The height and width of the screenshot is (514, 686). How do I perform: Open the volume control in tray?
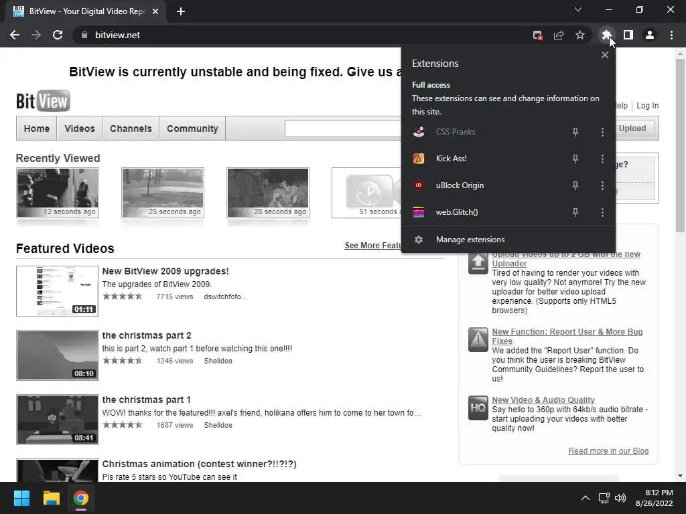(620, 498)
